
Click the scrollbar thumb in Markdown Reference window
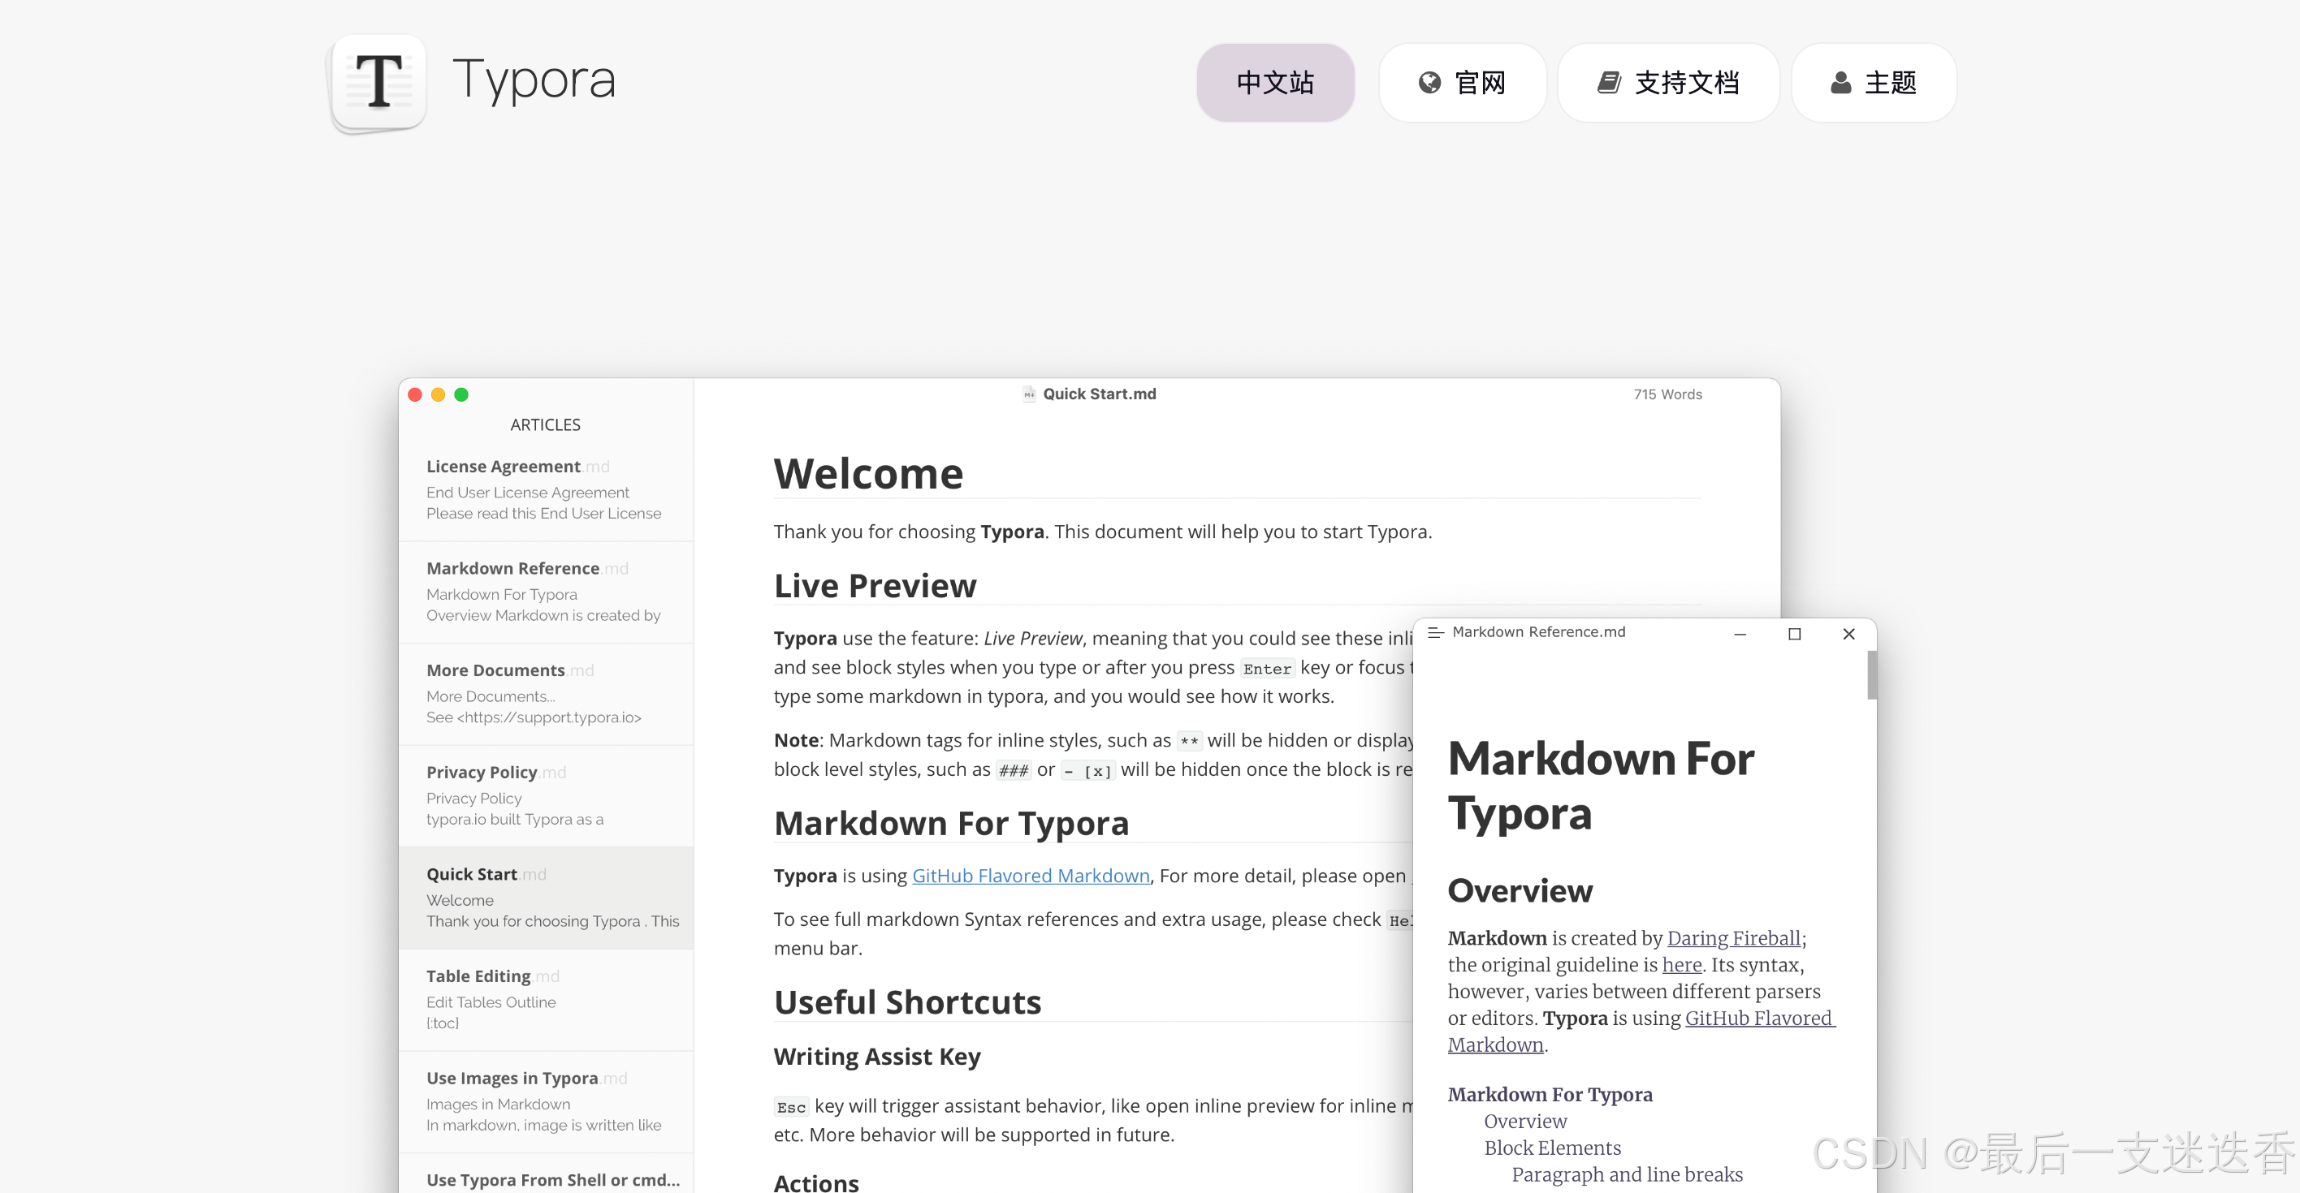click(x=1871, y=675)
